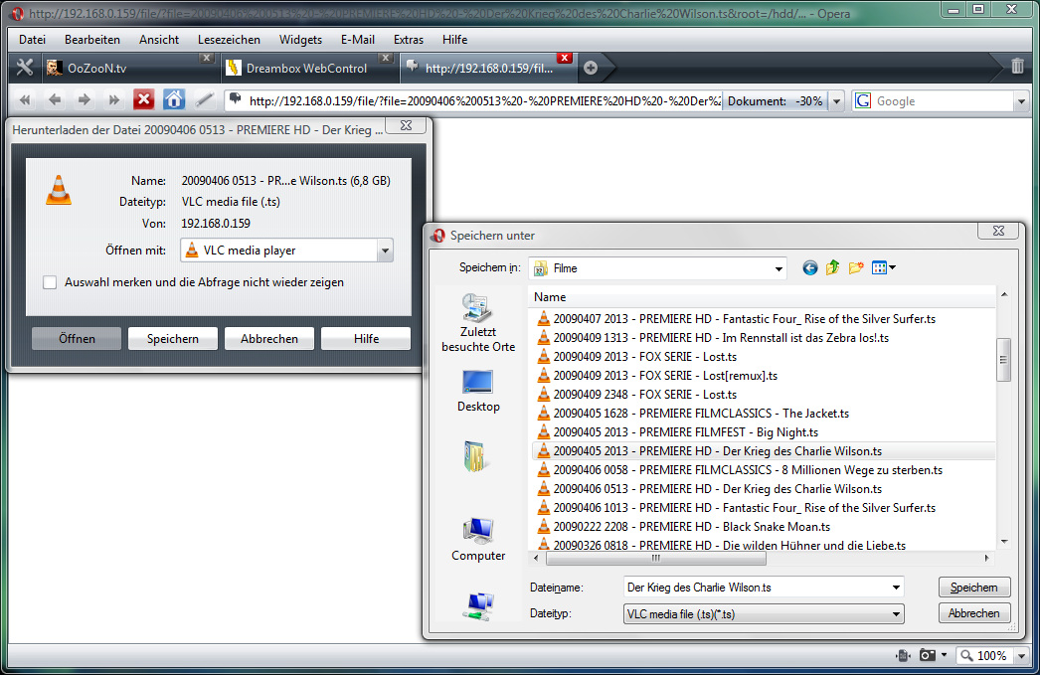This screenshot has width=1040, height=675.
Task: Click Abbrechen in the Speichern unter dialog
Action: pos(974,613)
